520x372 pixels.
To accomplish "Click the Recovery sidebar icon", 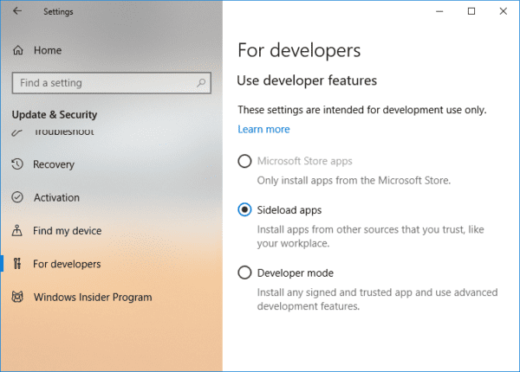I will [18, 164].
